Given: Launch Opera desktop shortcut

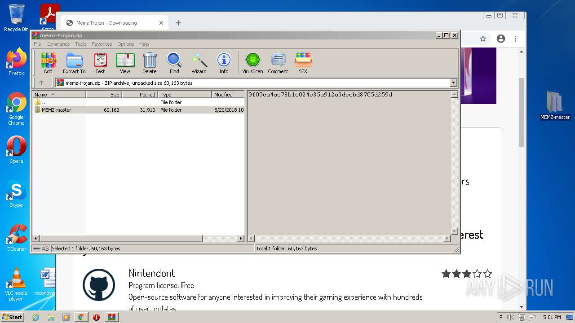Looking at the screenshot, I should point(16,150).
